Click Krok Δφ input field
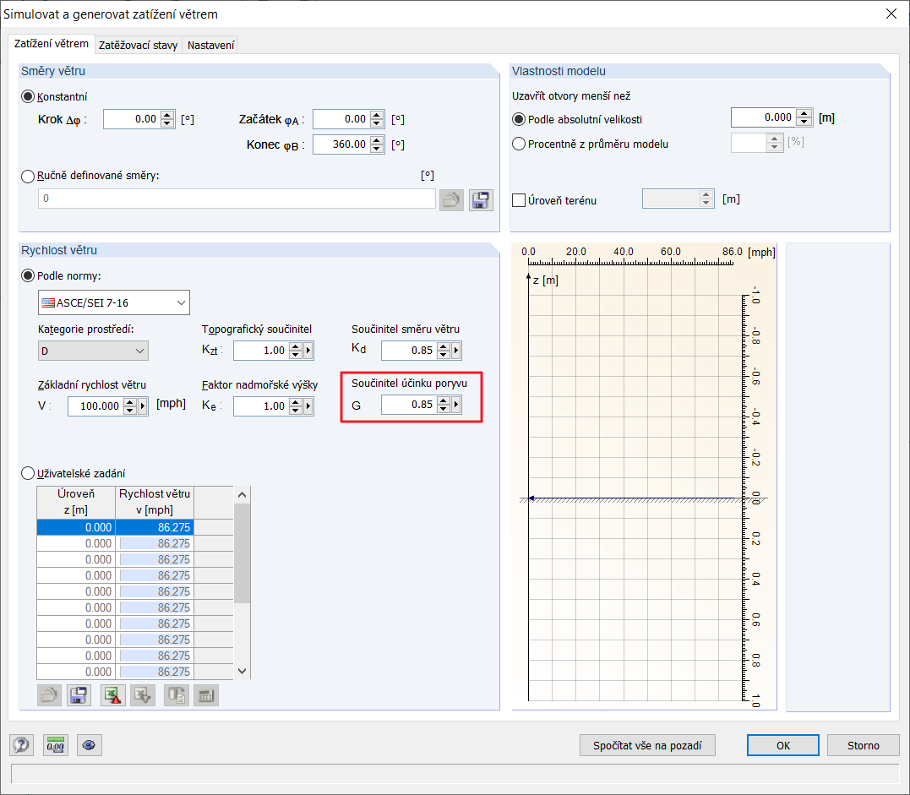Image resolution: width=910 pixels, height=795 pixels. [x=132, y=119]
